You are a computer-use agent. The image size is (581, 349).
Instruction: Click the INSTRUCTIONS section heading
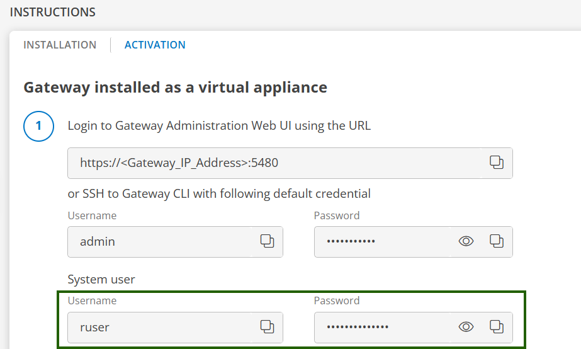53,12
